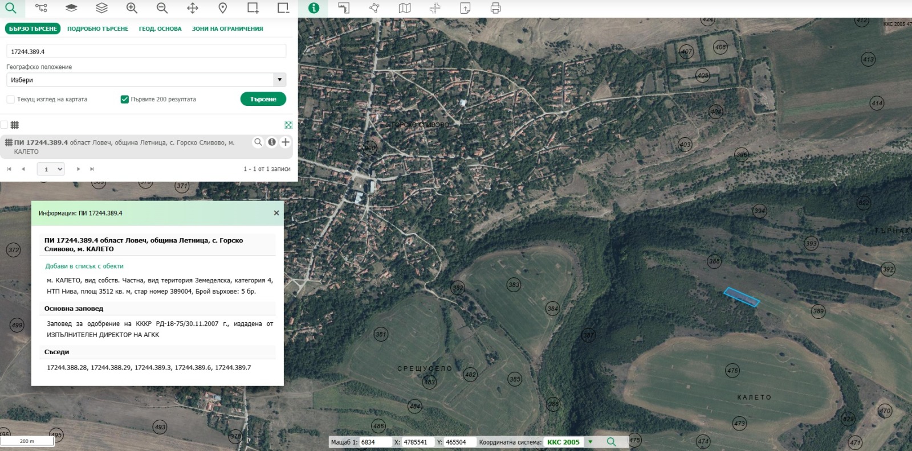Select the rectangle remove-selection tool
The height and width of the screenshot is (451, 912).
283,8
